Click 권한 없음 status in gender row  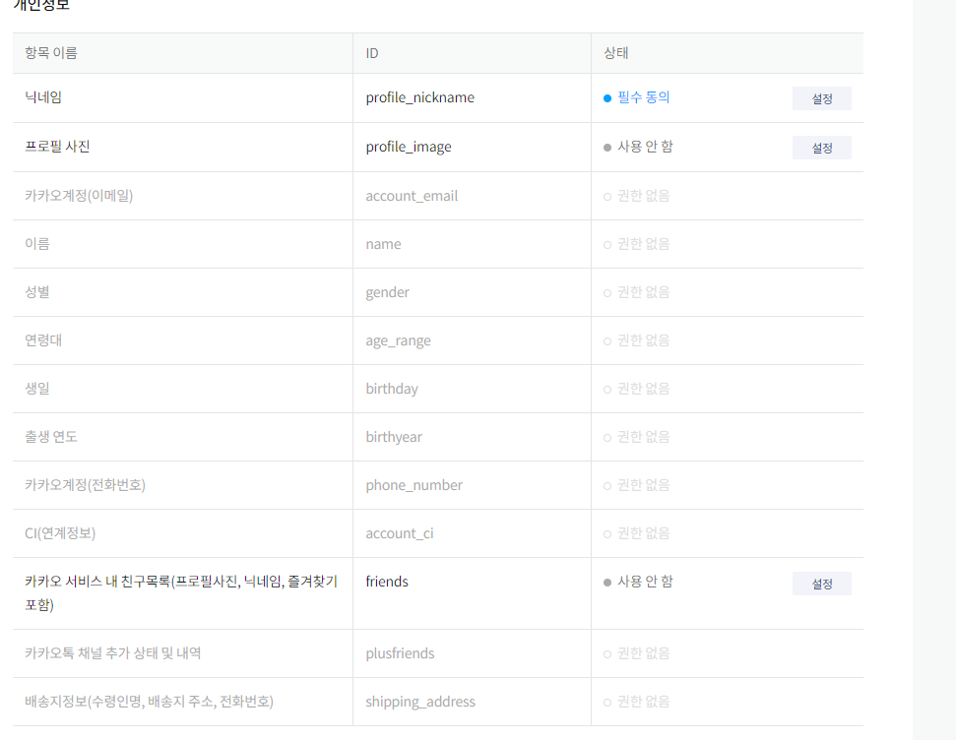coord(643,292)
